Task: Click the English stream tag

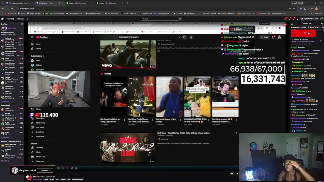Action: (46, 179)
